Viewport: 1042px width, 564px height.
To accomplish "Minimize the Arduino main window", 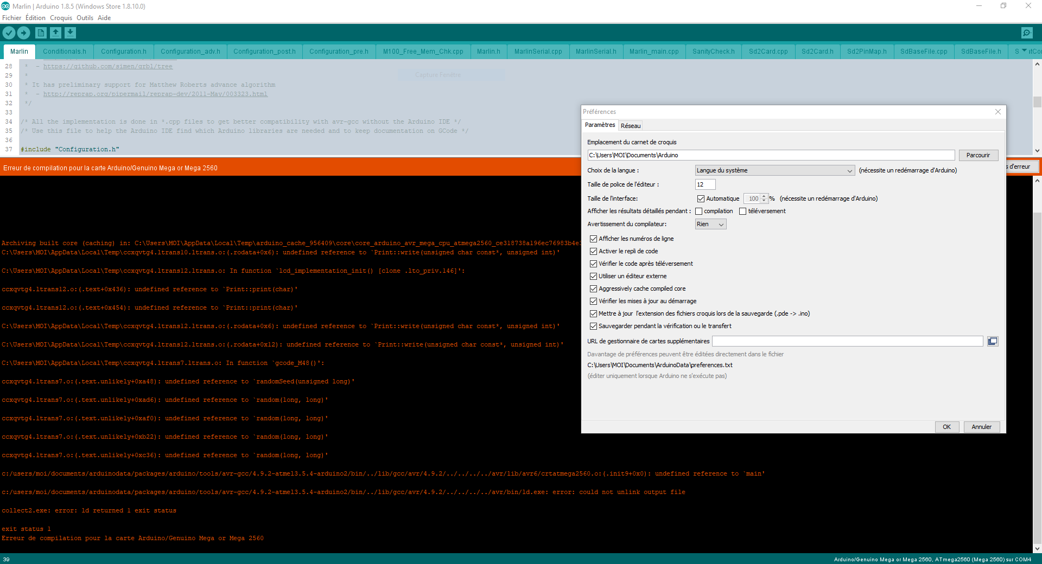I will [x=979, y=6].
